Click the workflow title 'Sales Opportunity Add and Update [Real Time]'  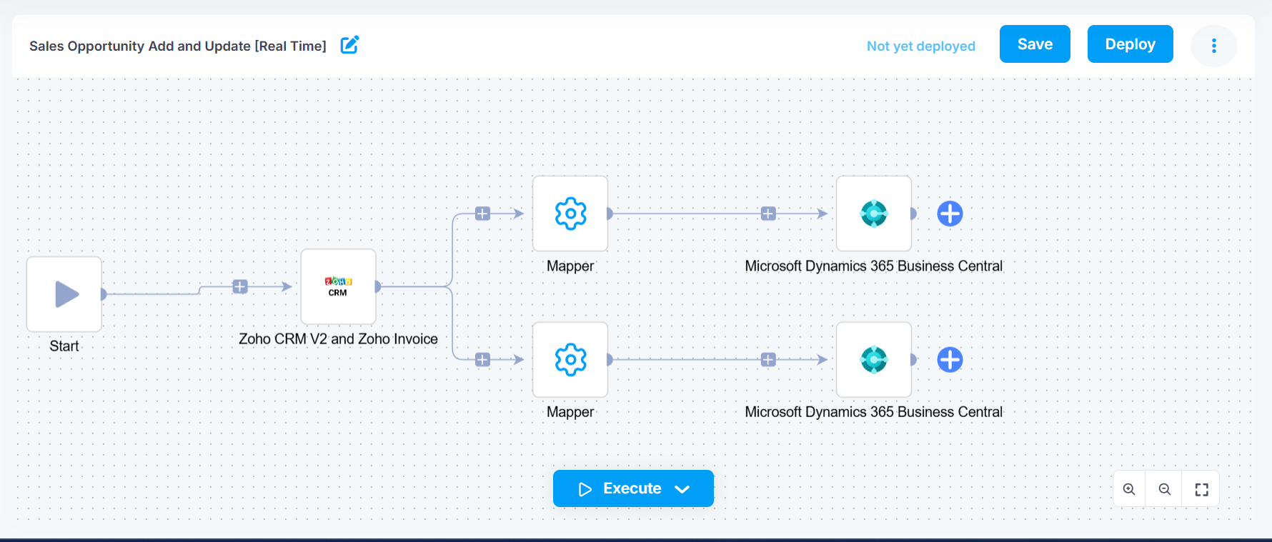pyautogui.click(x=178, y=46)
